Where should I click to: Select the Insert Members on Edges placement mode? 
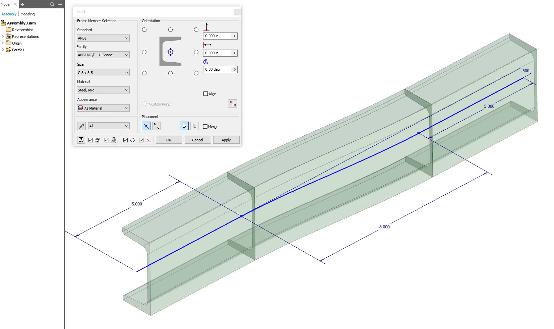click(146, 126)
